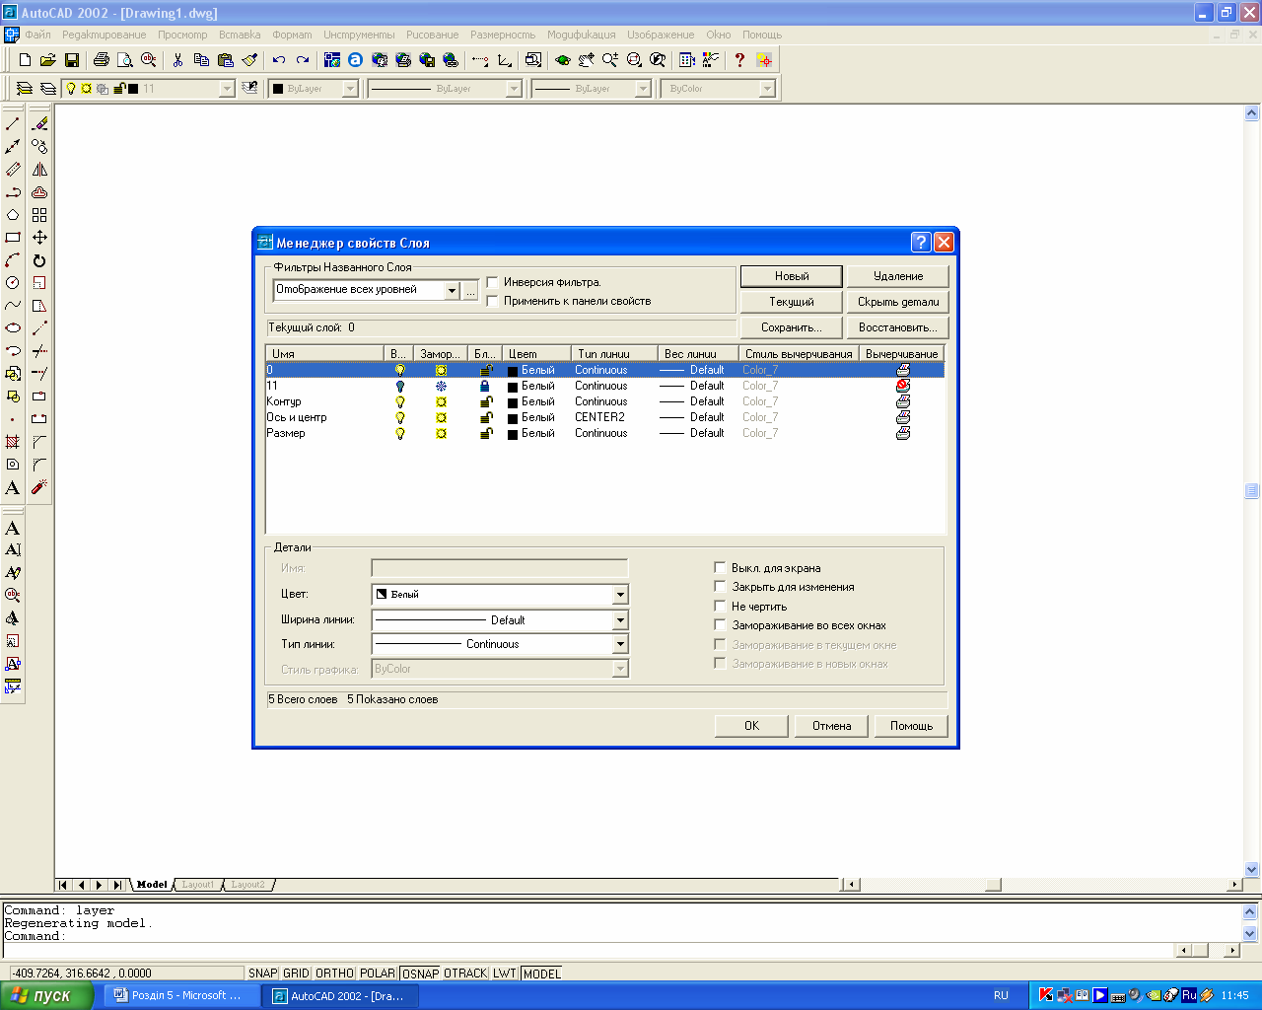This screenshot has width=1262, height=1010.
Task: Open the ByColor plot style dropdown
Action: 767,89
